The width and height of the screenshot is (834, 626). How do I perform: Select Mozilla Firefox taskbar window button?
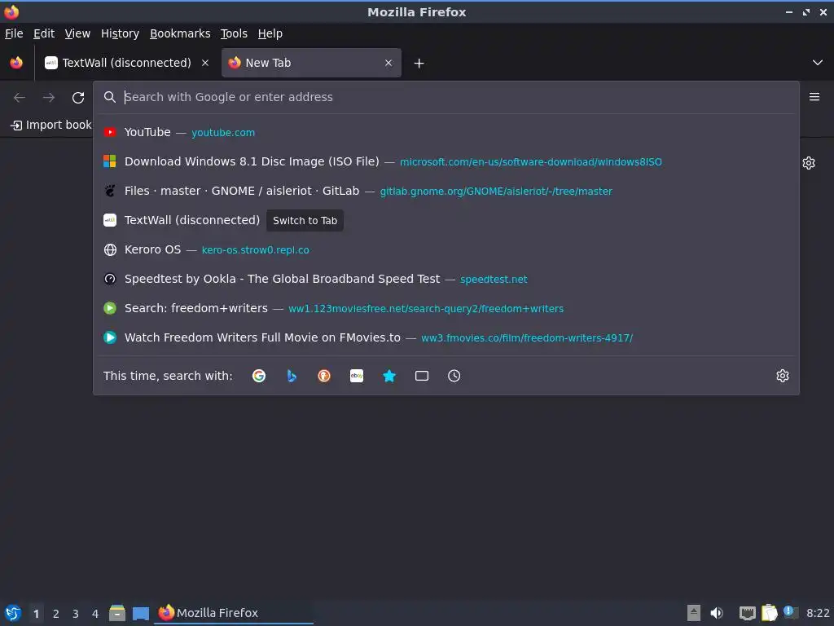click(234, 613)
